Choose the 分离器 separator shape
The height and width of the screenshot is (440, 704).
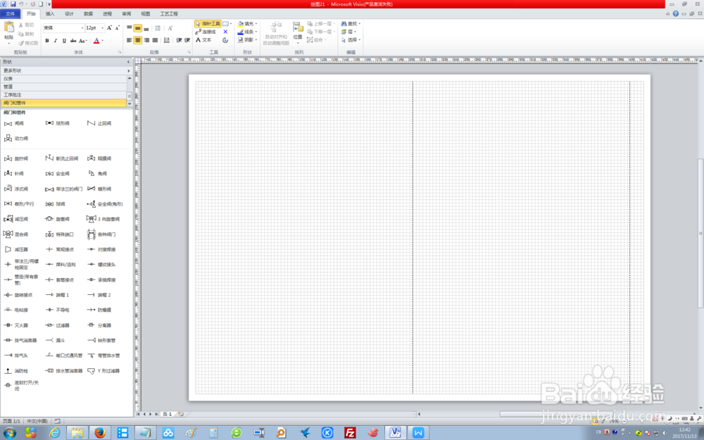click(99, 325)
